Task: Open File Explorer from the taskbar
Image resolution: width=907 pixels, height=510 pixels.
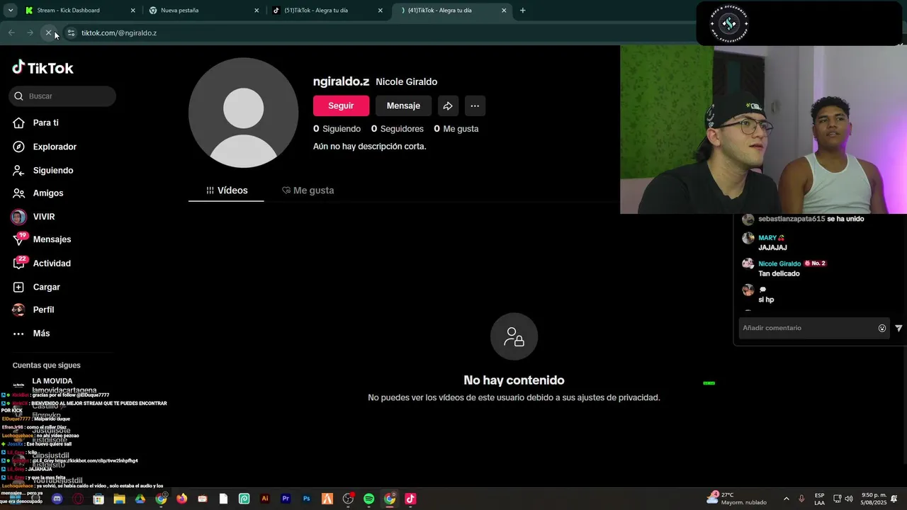Action: coord(120,499)
